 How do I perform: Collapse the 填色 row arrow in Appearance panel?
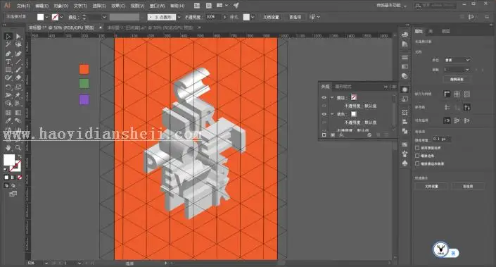click(332, 114)
